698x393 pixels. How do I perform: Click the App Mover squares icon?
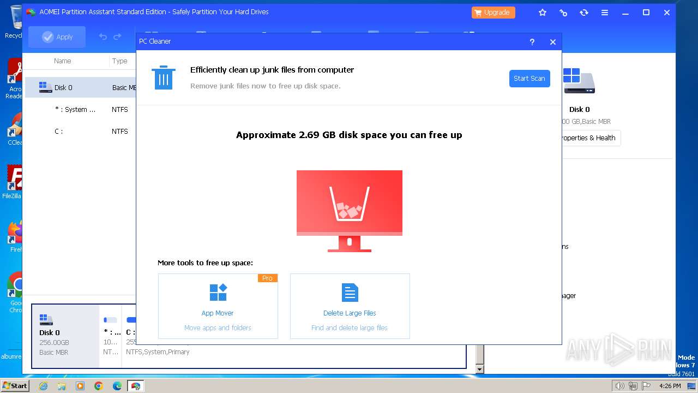pos(218,293)
